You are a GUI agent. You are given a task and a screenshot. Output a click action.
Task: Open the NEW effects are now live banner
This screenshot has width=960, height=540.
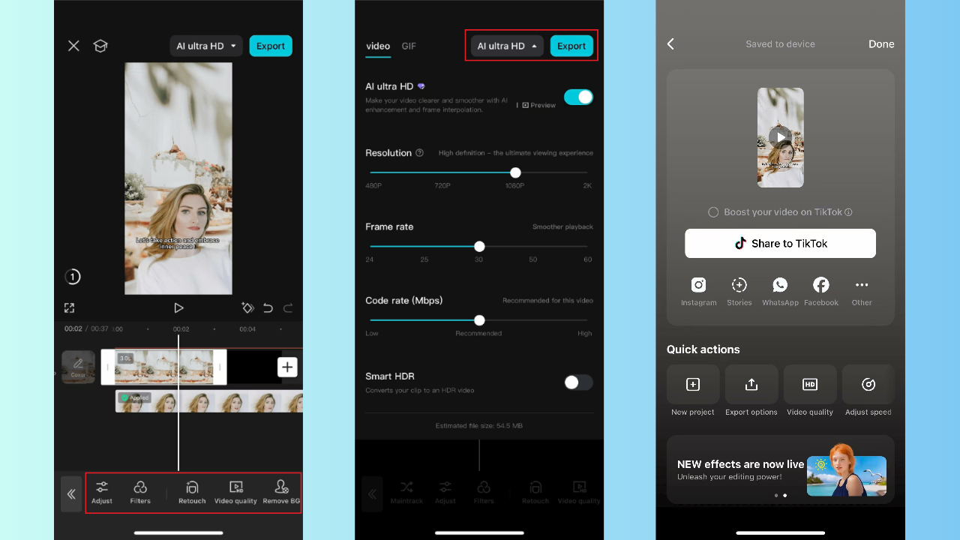coord(780,469)
